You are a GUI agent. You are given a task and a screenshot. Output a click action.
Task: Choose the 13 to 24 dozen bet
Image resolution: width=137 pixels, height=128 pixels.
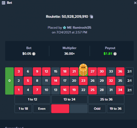[69, 99]
